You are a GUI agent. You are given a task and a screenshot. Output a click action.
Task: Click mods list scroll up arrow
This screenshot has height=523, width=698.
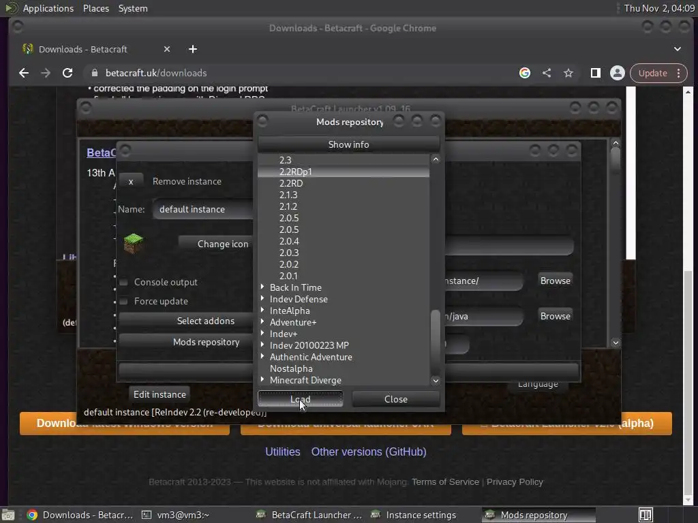436,159
